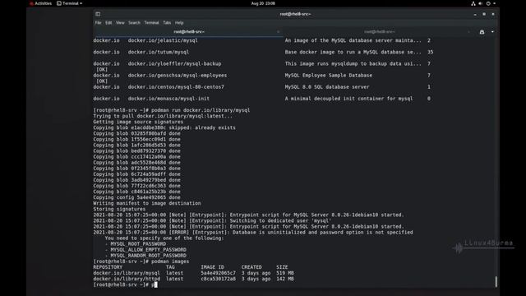The image size is (526, 296).
Task: Close the terminal window
Action: 493,14
